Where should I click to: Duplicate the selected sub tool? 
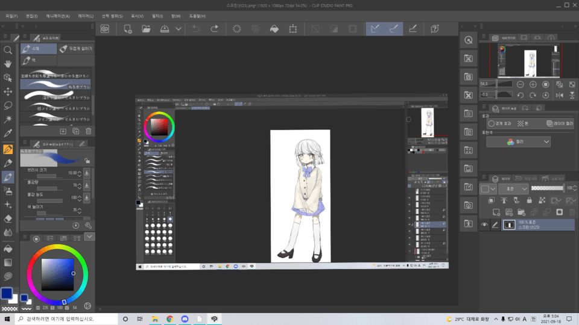point(76,131)
